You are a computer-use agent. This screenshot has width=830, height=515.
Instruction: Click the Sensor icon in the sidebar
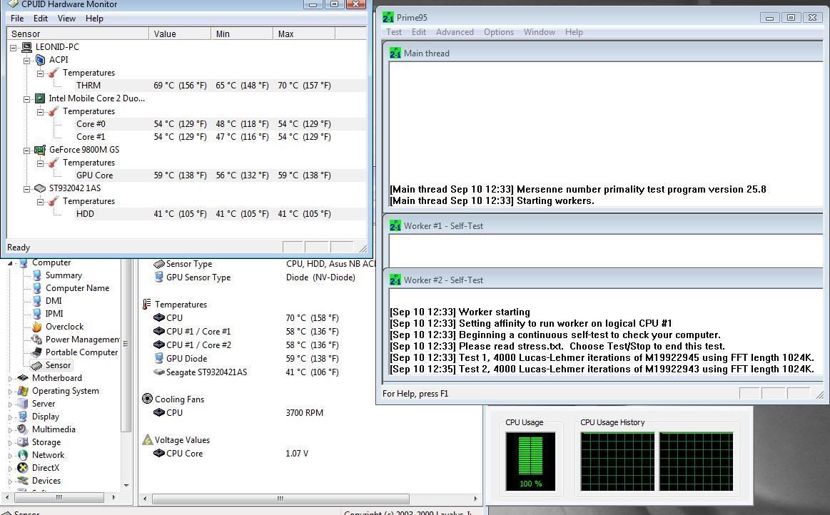click(x=36, y=365)
